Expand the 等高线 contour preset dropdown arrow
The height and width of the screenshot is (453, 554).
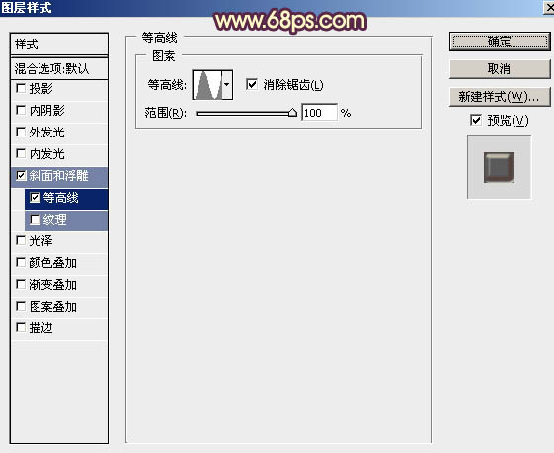[x=227, y=85]
